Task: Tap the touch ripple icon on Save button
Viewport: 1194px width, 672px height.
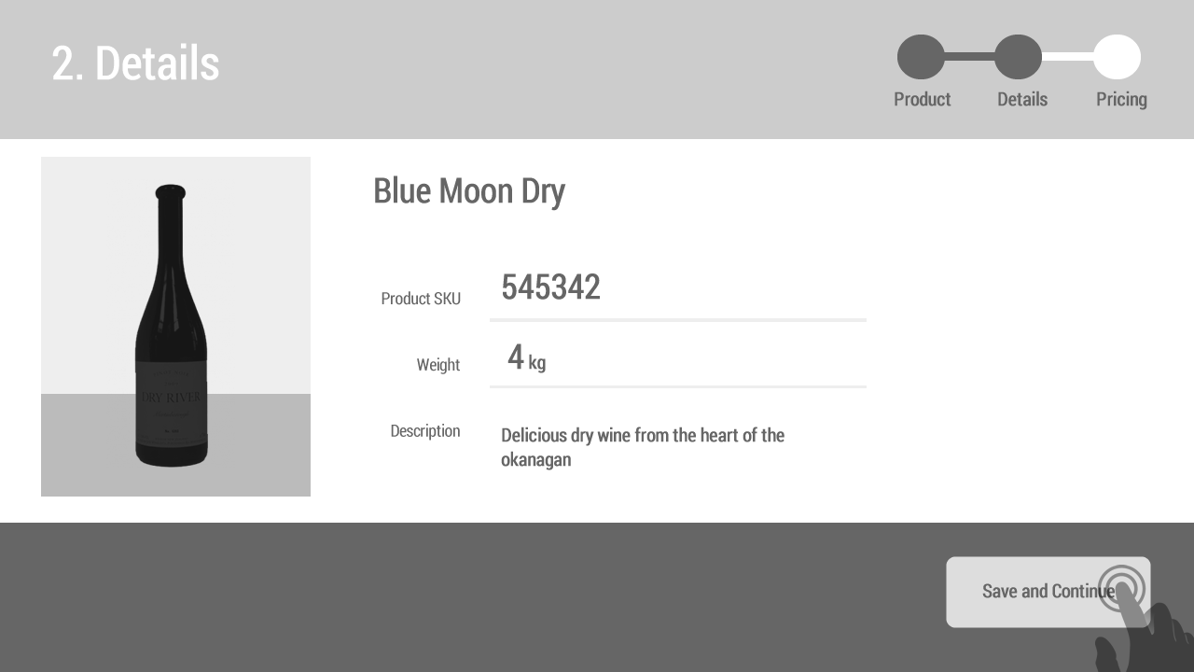Action: 1121,589
